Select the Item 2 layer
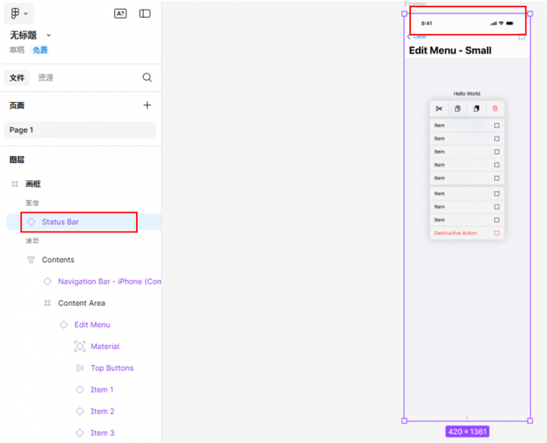The height and width of the screenshot is (443, 547). point(102,411)
